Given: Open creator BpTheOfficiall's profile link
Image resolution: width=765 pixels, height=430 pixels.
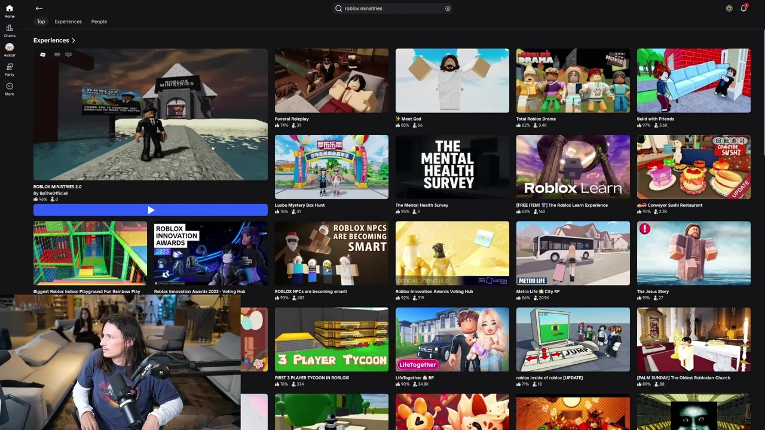Looking at the screenshot, I should (51, 193).
